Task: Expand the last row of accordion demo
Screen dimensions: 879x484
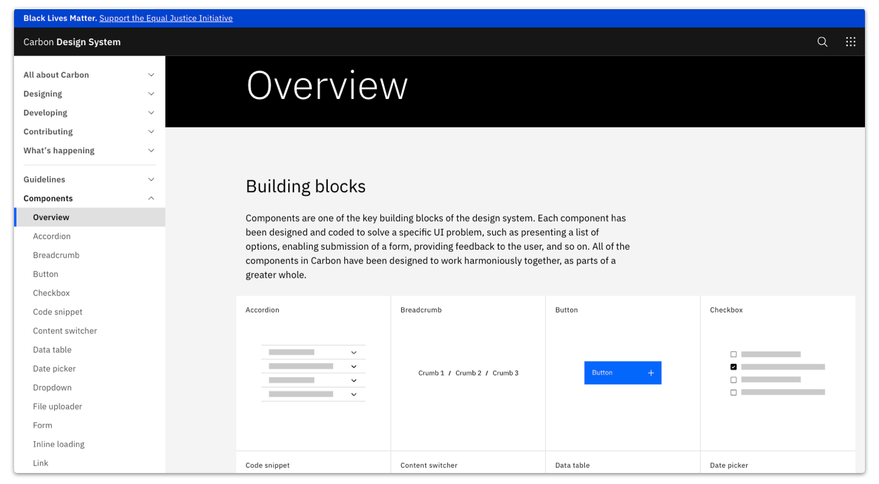Action: point(313,394)
